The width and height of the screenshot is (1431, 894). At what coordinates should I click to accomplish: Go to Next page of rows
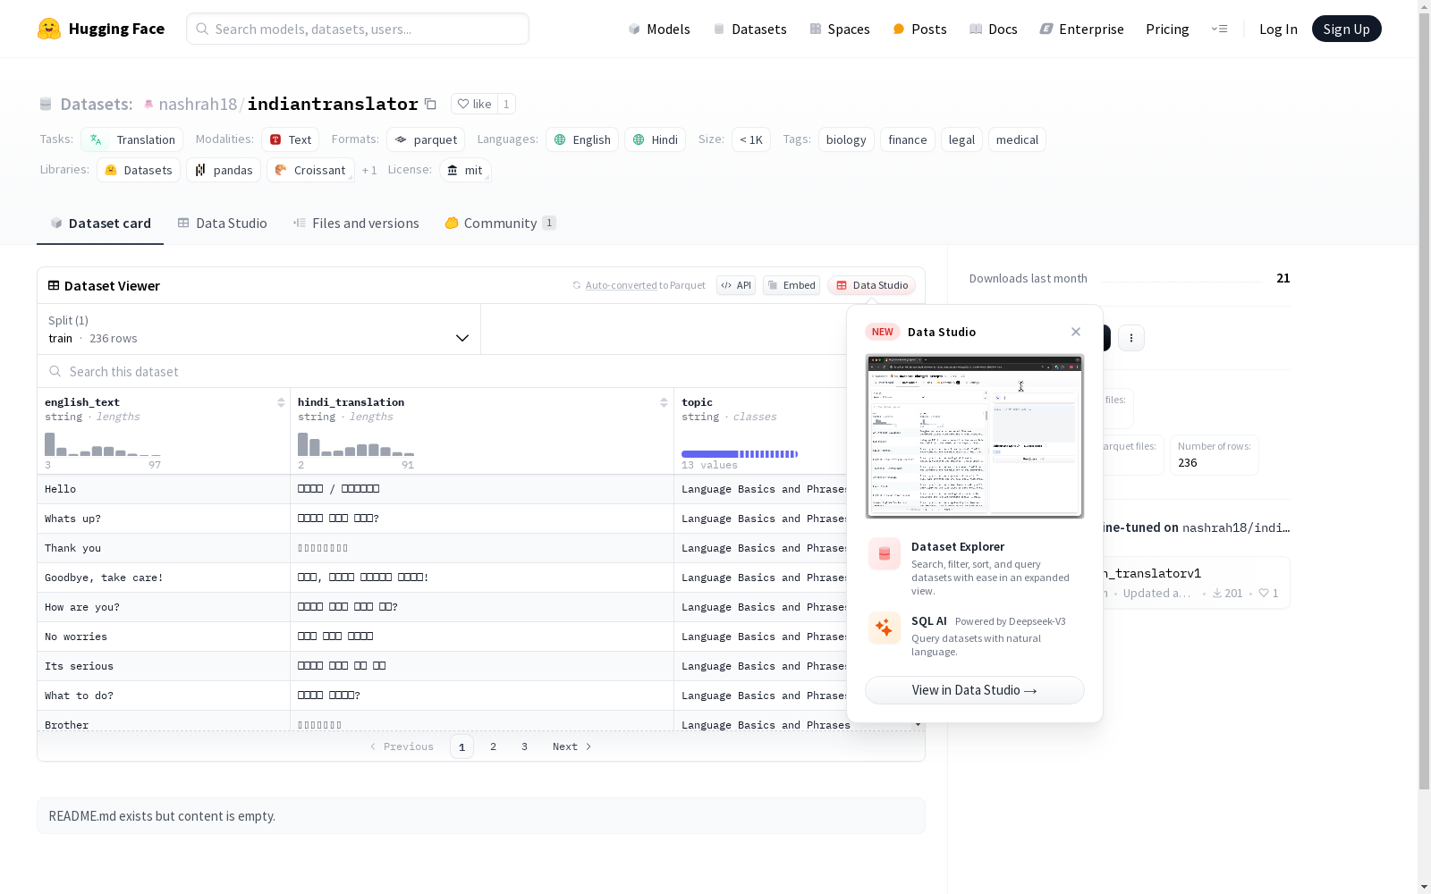coord(572,746)
